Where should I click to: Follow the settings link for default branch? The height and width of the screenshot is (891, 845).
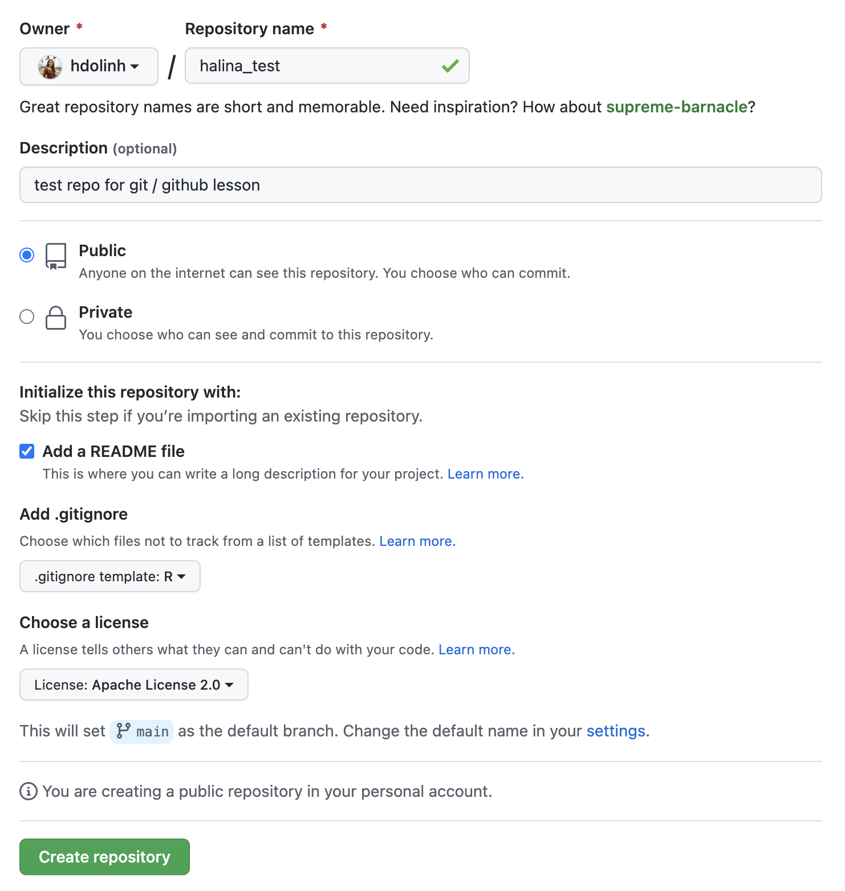coord(616,731)
